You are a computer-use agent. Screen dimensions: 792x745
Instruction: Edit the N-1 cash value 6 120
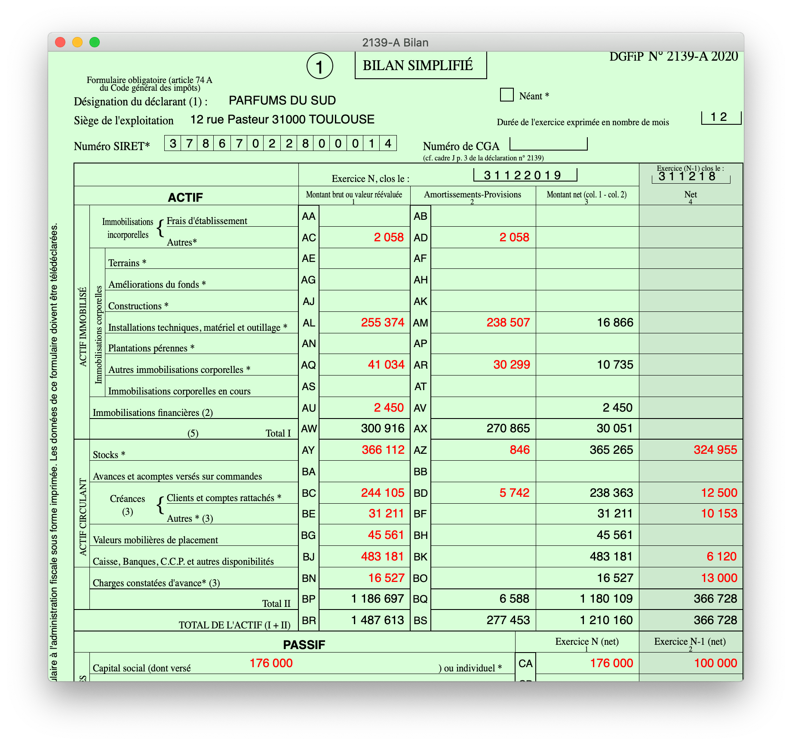691,557
